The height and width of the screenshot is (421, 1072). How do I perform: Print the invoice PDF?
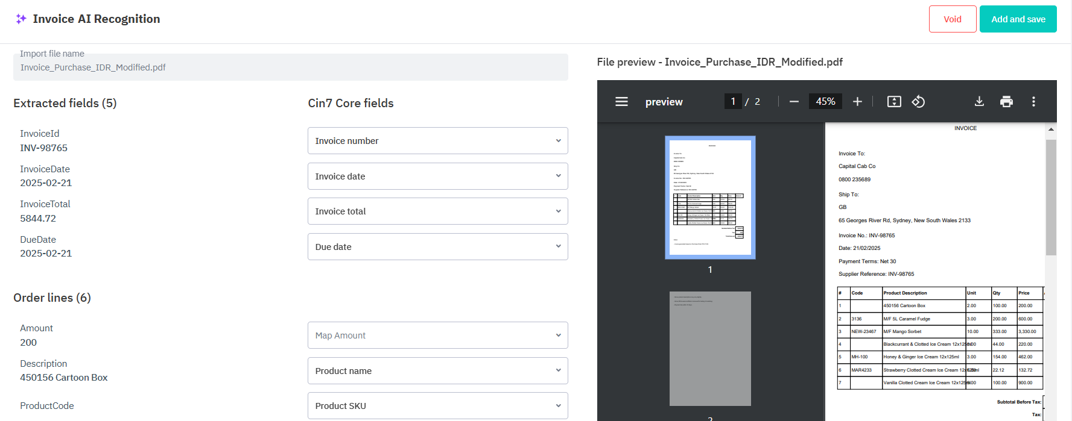[x=1006, y=102]
